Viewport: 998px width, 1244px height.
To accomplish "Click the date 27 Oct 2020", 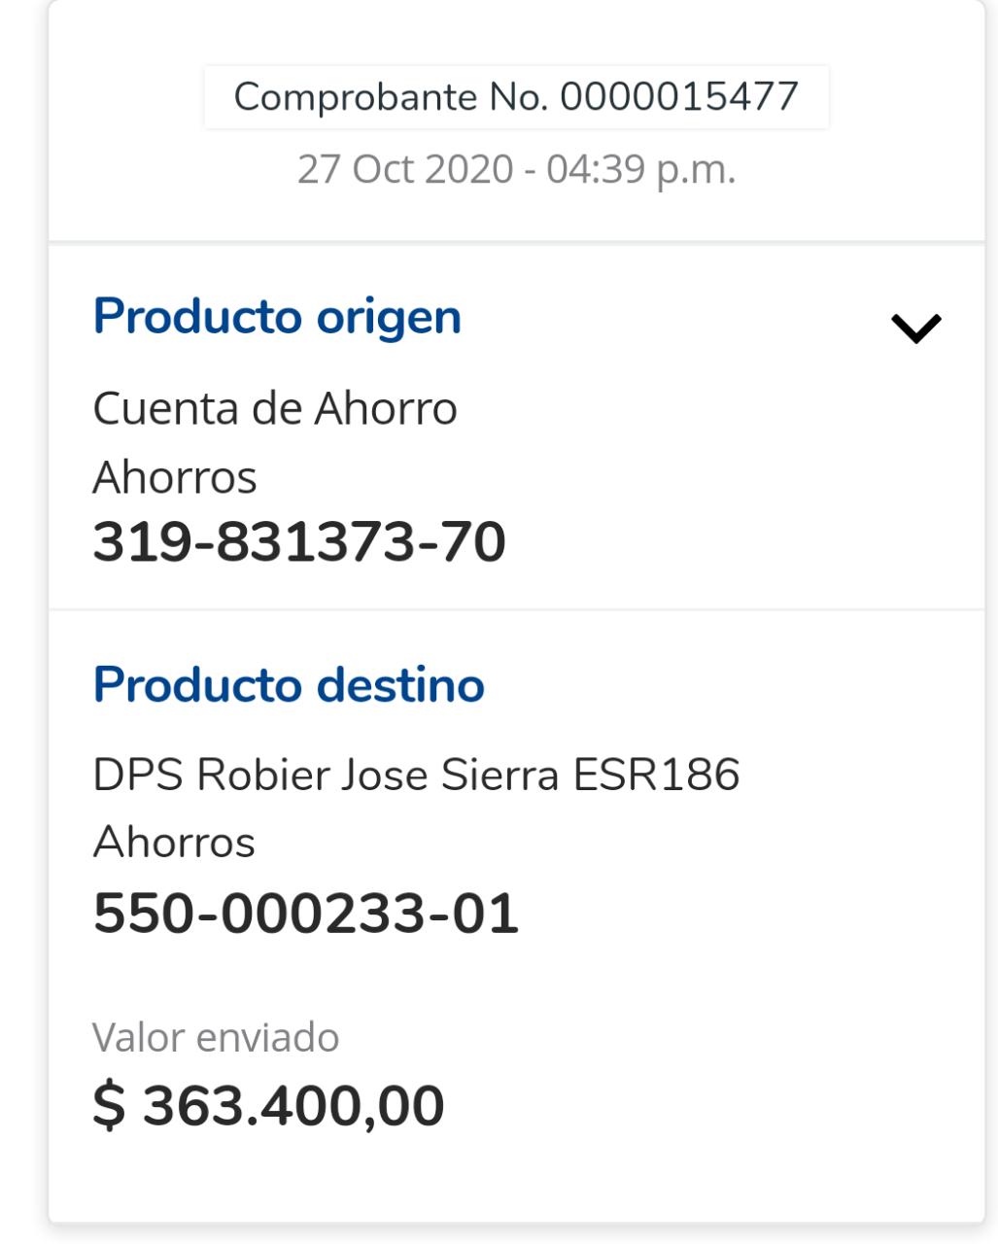I will click(x=404, y=169).
